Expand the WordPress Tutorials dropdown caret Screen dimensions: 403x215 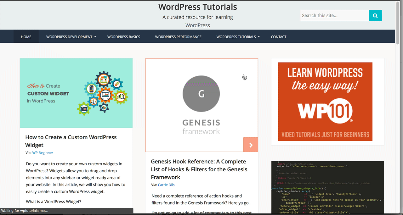pyautogui.click(x=259, y=37)
